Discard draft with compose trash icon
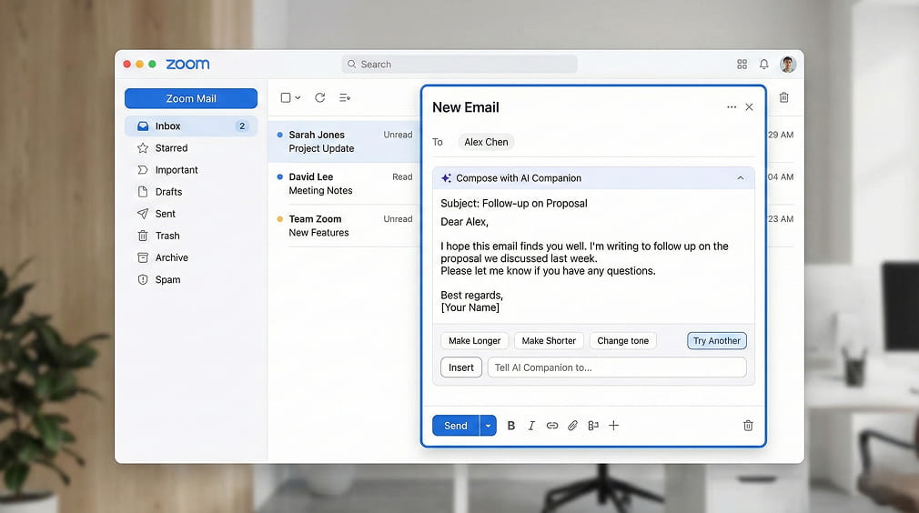 click(748, 426)
